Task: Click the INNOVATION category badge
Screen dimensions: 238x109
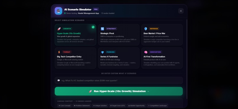Action: [155, 52]
